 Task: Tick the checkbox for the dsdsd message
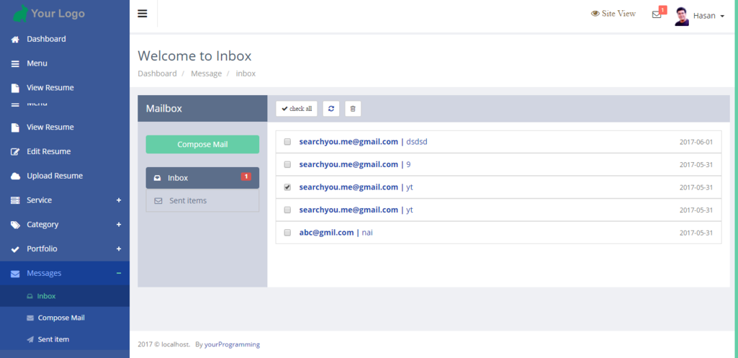tap(287, 142)
